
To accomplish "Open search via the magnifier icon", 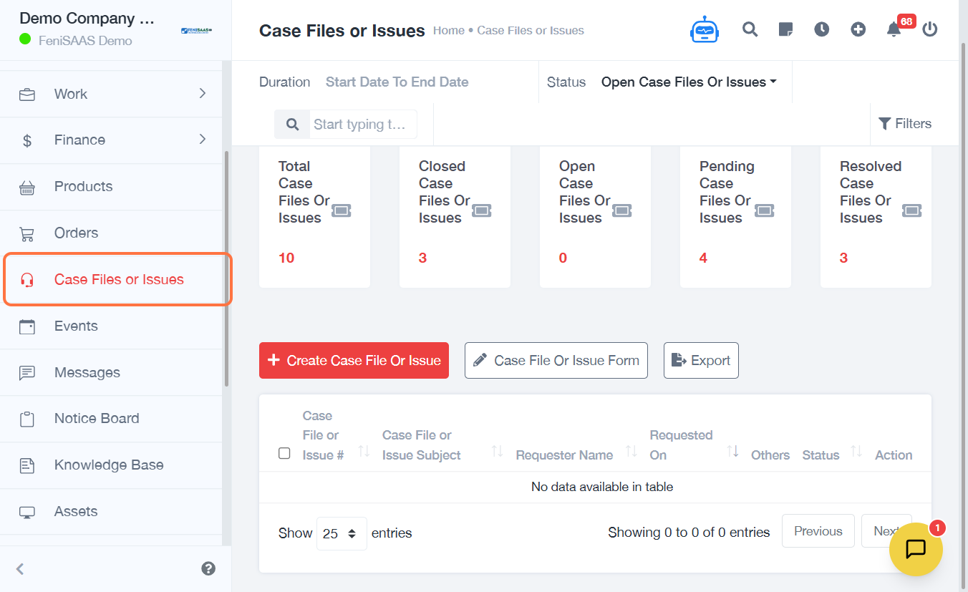I will (750, 29).
